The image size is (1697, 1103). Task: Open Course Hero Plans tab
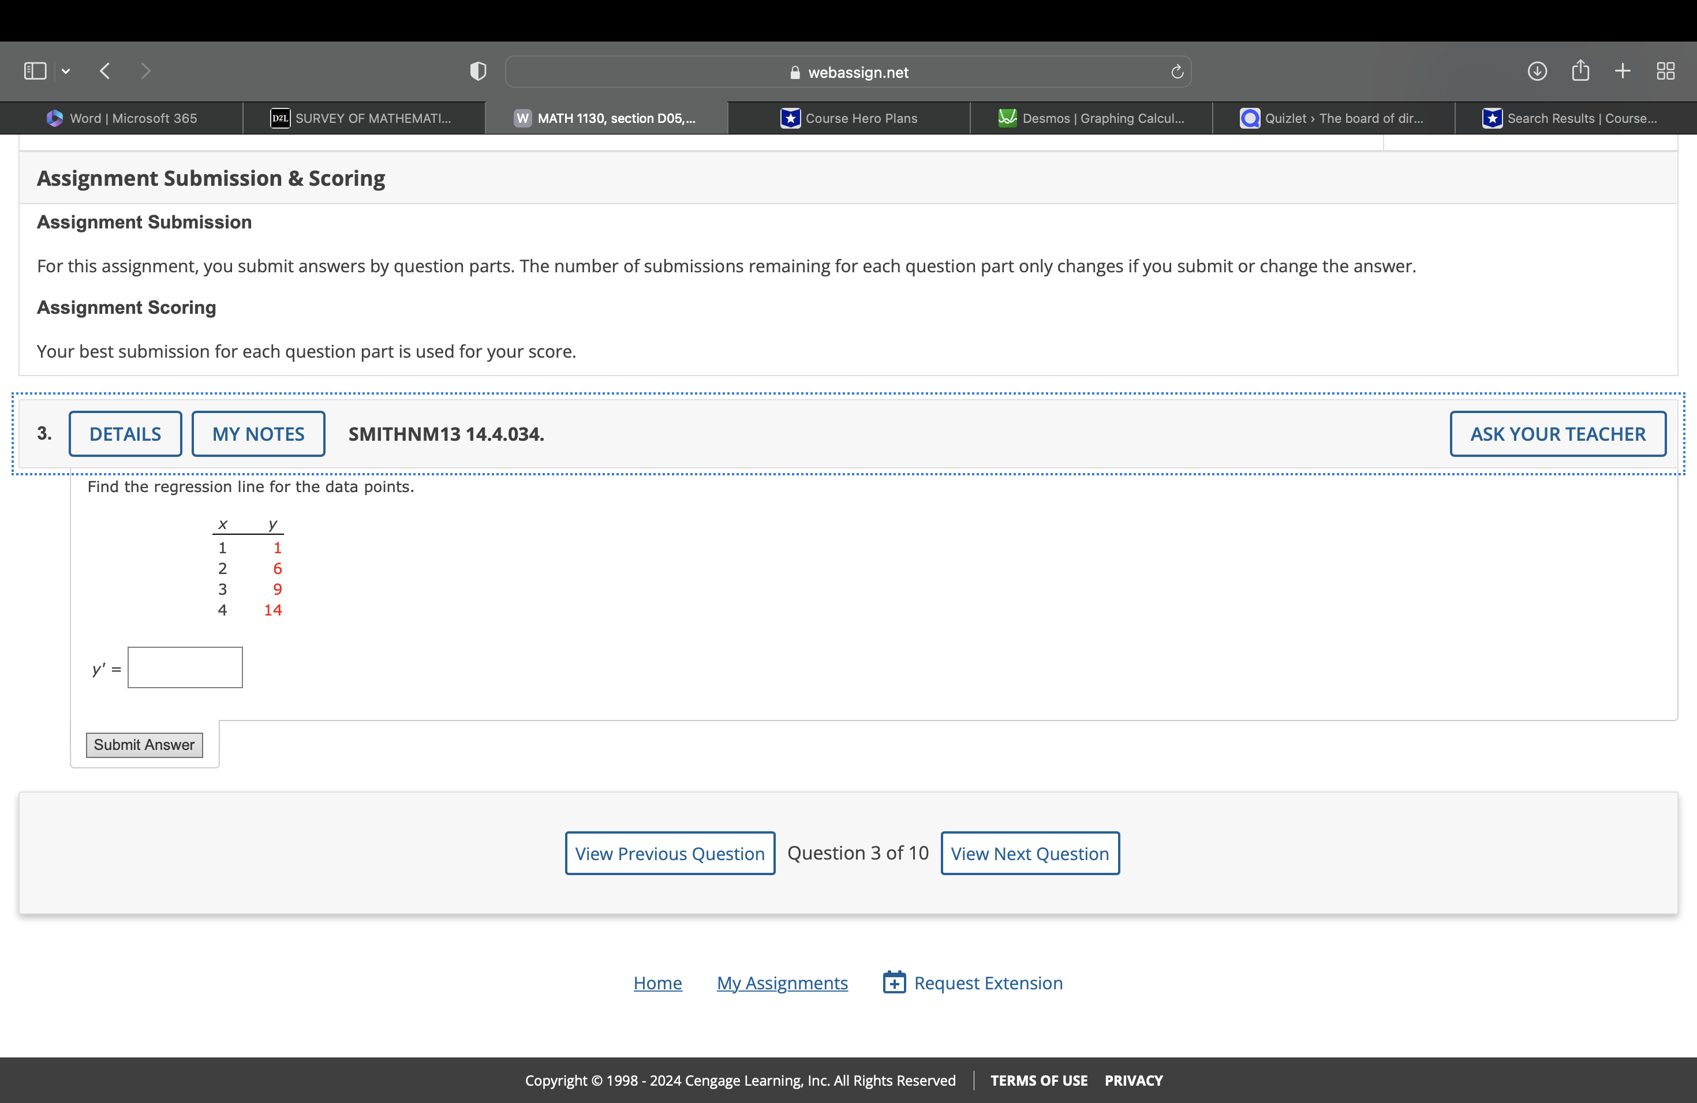click(x=848, y=118)
